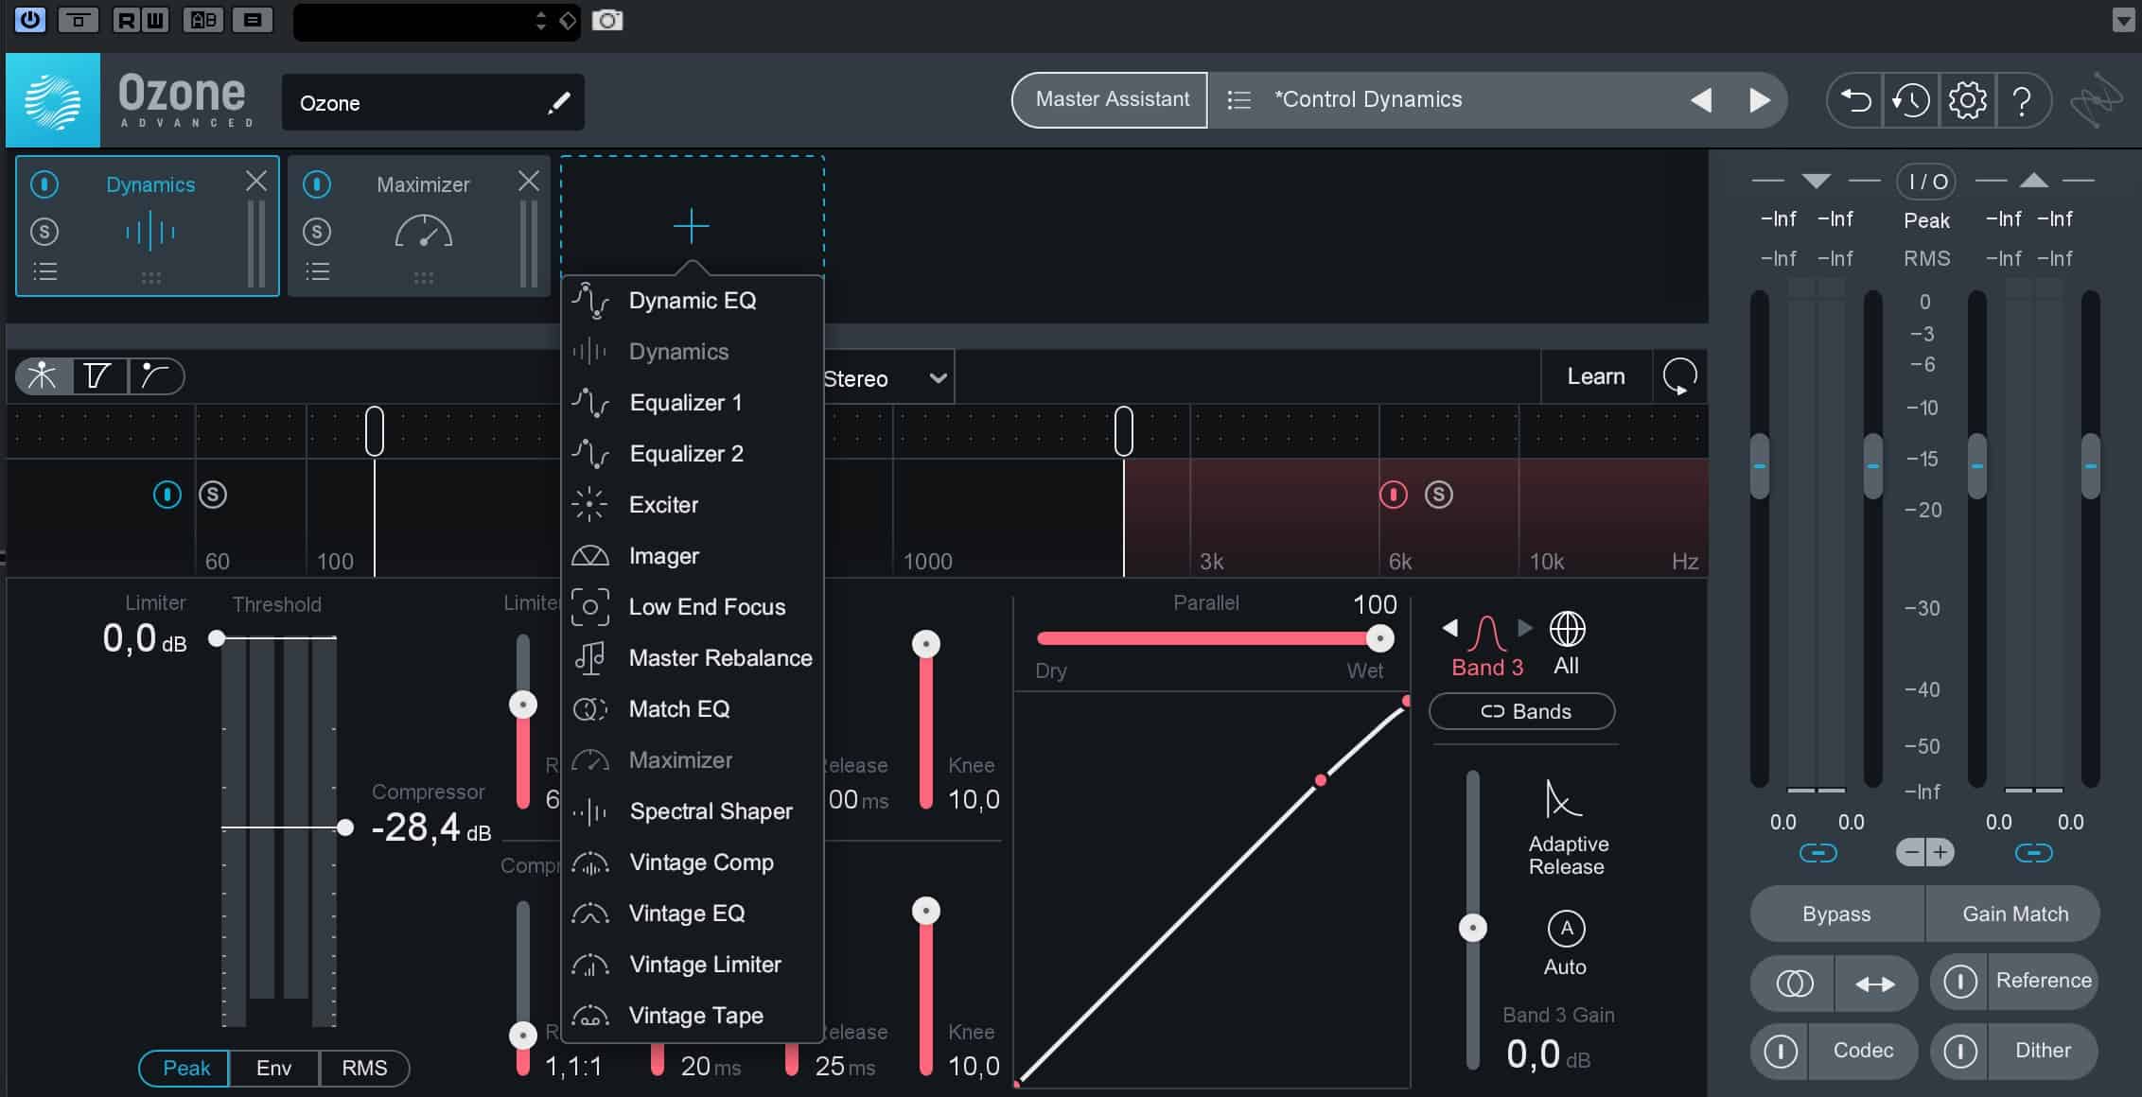Screen dimensions: 2142x1097
Task: Choose Vintage Comp from the list
Action: 692,862
